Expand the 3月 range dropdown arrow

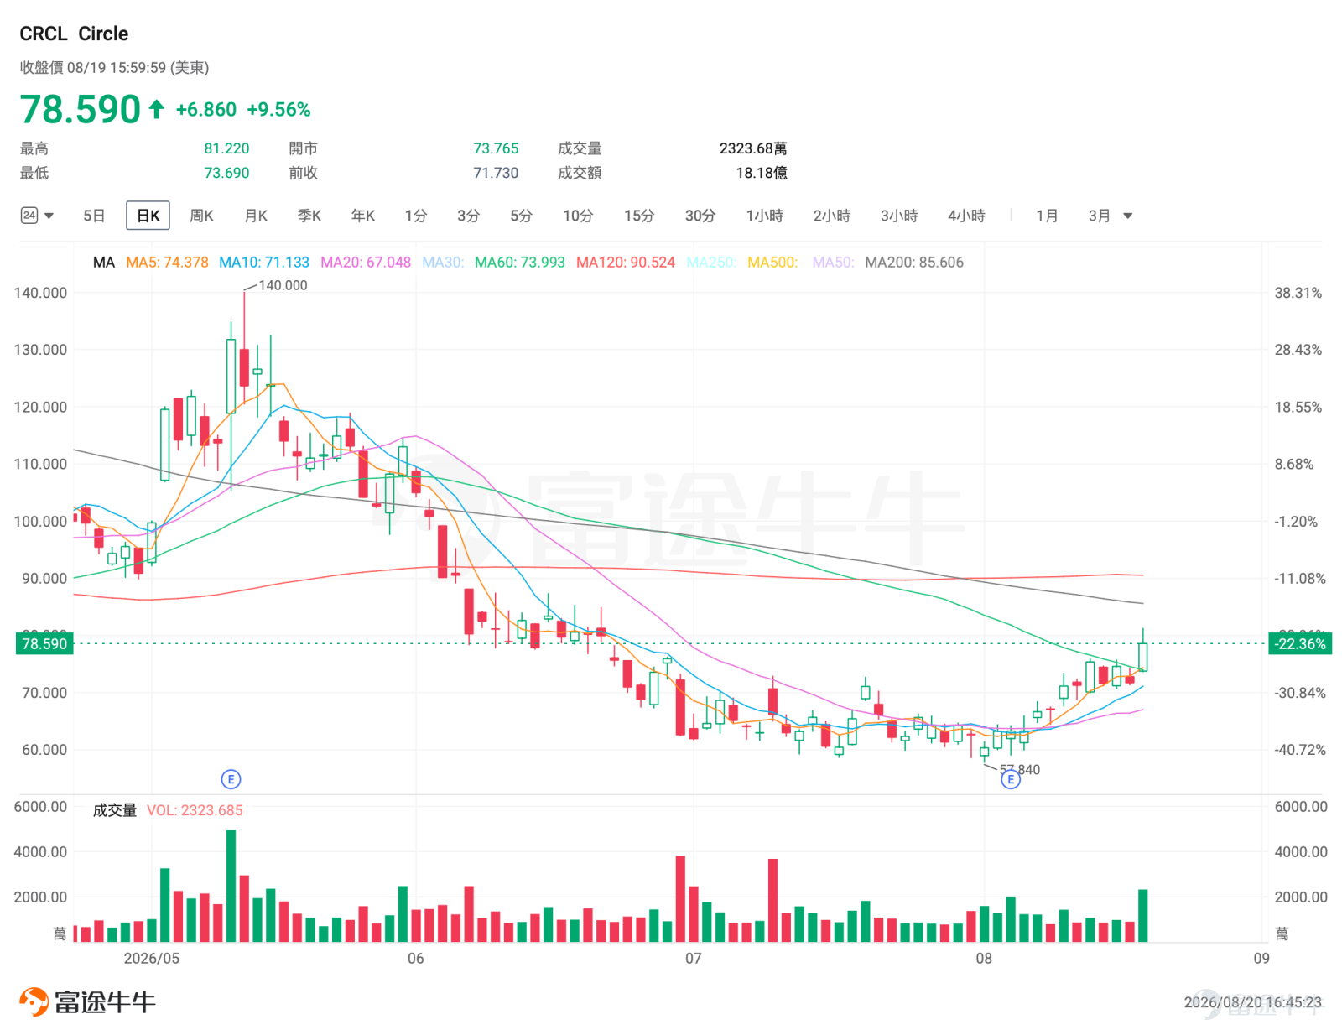coord(1128,216)
